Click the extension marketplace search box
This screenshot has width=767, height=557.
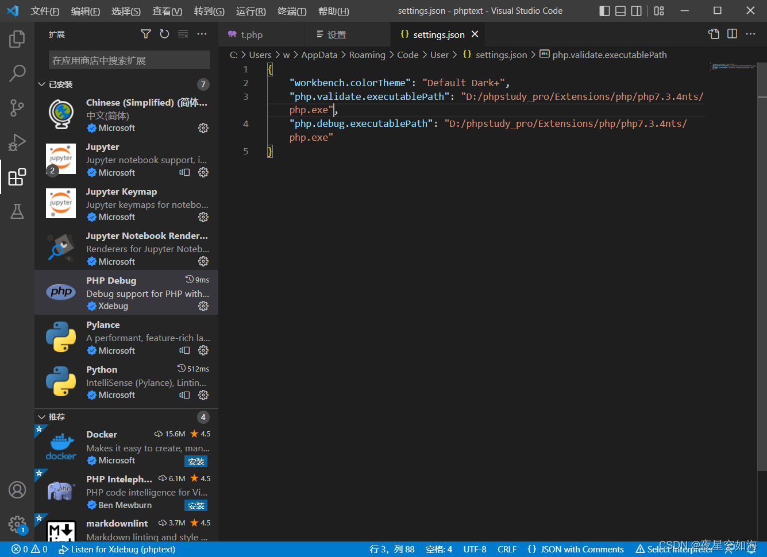tap(129, 60)
